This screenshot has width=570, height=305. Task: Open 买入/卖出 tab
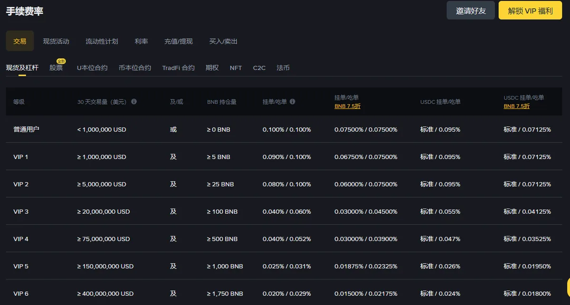pos(223,41)
